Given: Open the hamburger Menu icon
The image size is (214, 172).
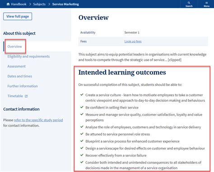Looking at the screenshot, I should tap(206, 4).
